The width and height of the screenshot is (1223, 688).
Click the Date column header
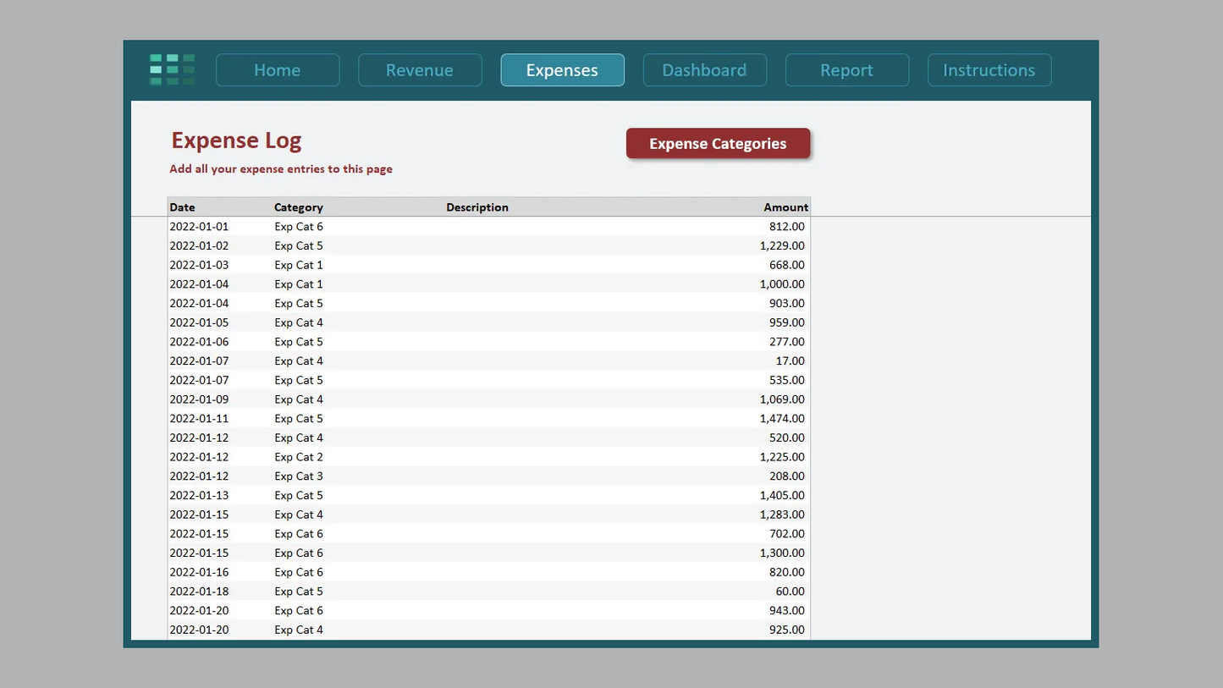click(x=182, y=207)
